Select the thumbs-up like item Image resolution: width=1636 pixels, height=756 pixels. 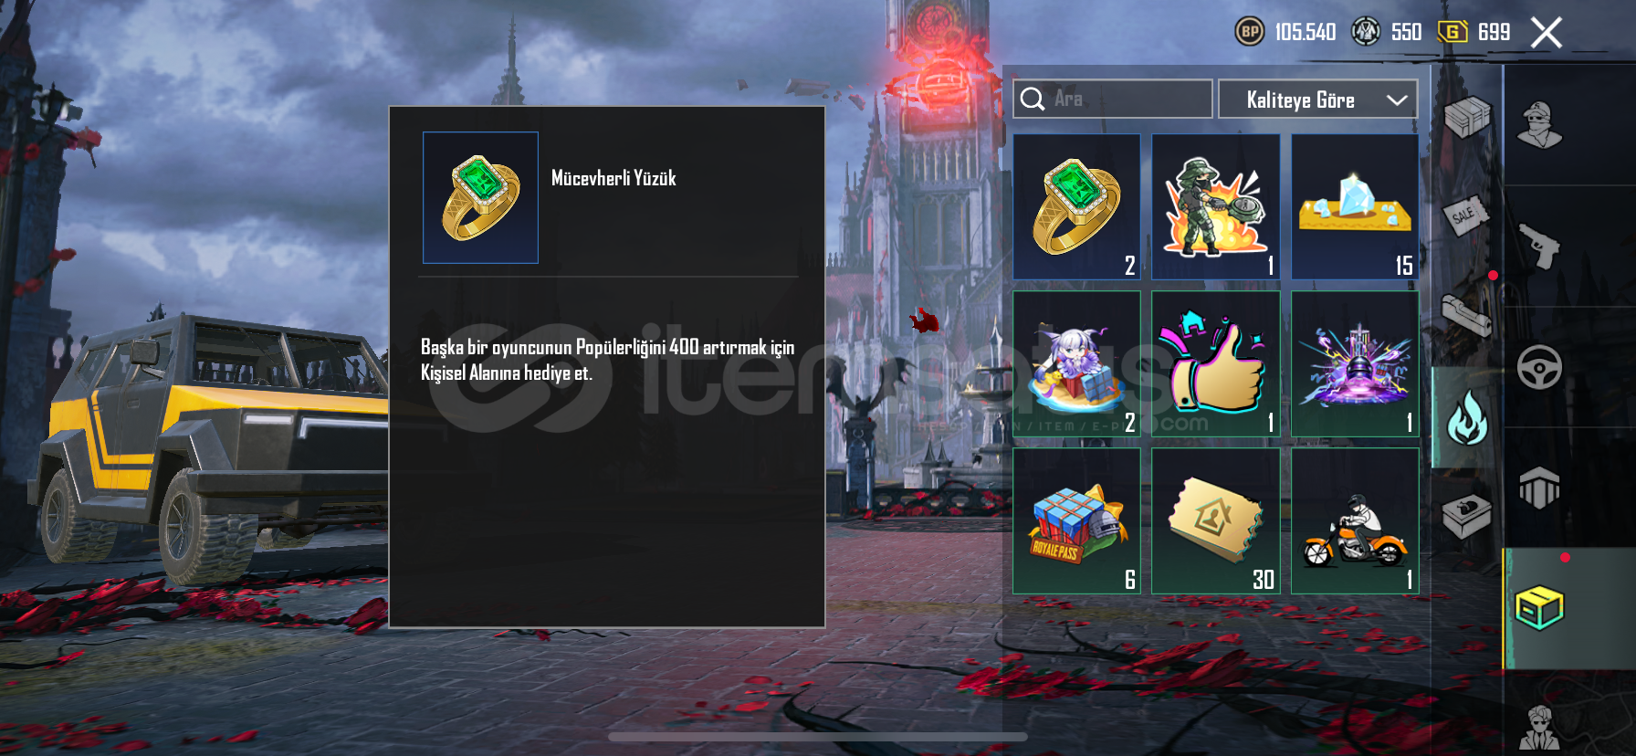pos(1216,364)
